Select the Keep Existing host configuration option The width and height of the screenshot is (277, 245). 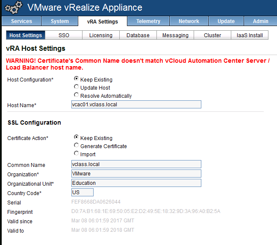coord(77,79)
